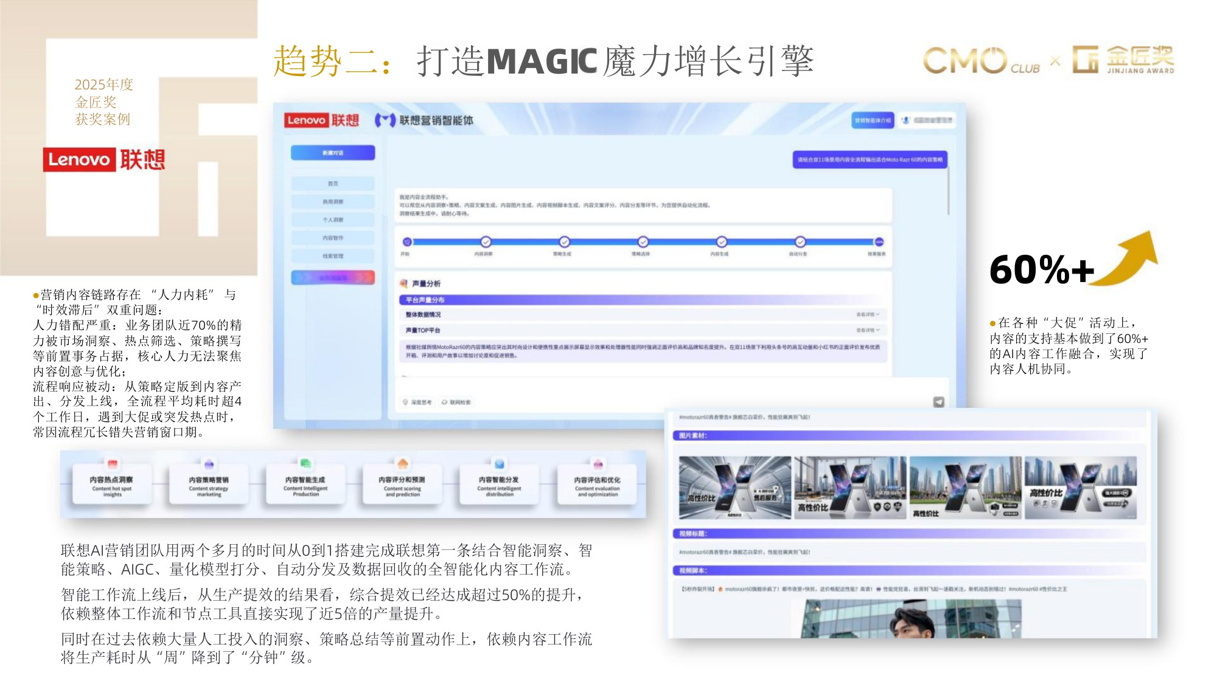Click the send message paper-plane icon
Image resolution: width=1217 pixels, height=684 pixels.
tap(939, 401)
